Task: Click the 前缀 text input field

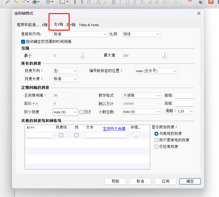Action: point(184,95)
